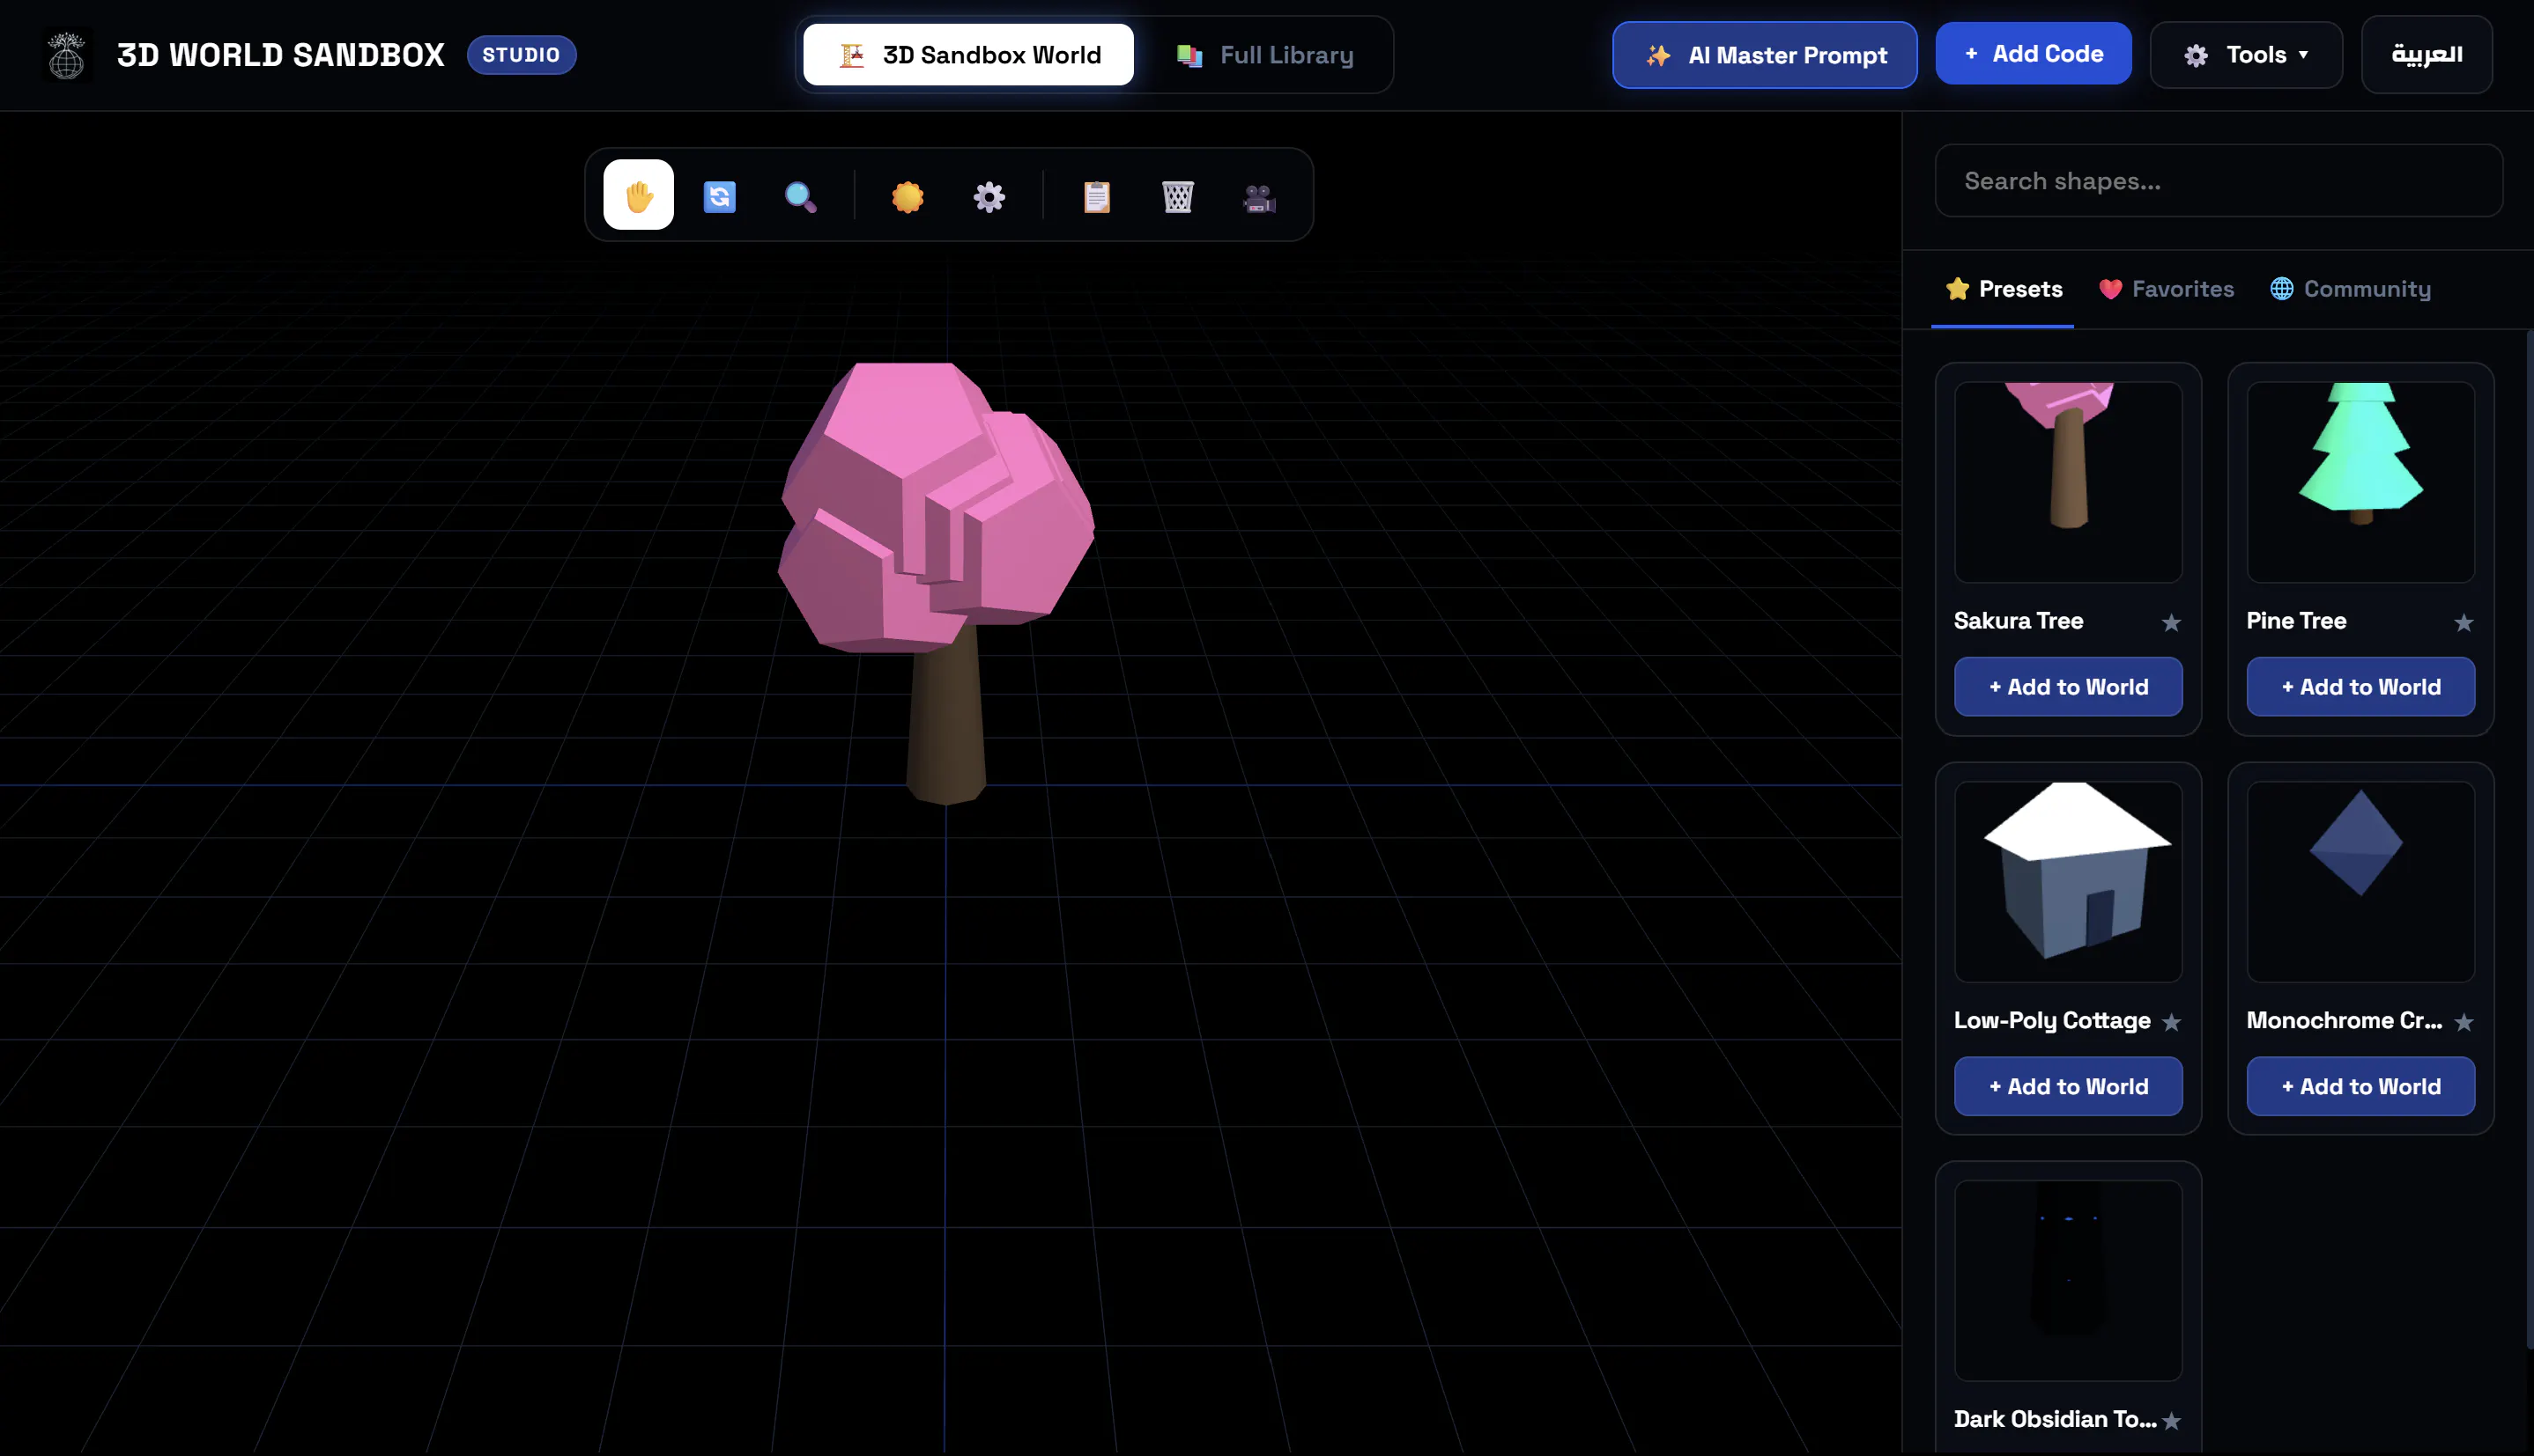Add Pine Tree to World
2534x1456 pixels.
pyautogui.click(x=2360, y=687)
